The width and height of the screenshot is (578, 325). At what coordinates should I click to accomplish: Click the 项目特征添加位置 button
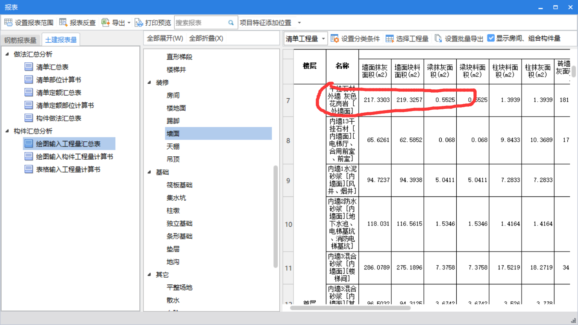[266, 23]
